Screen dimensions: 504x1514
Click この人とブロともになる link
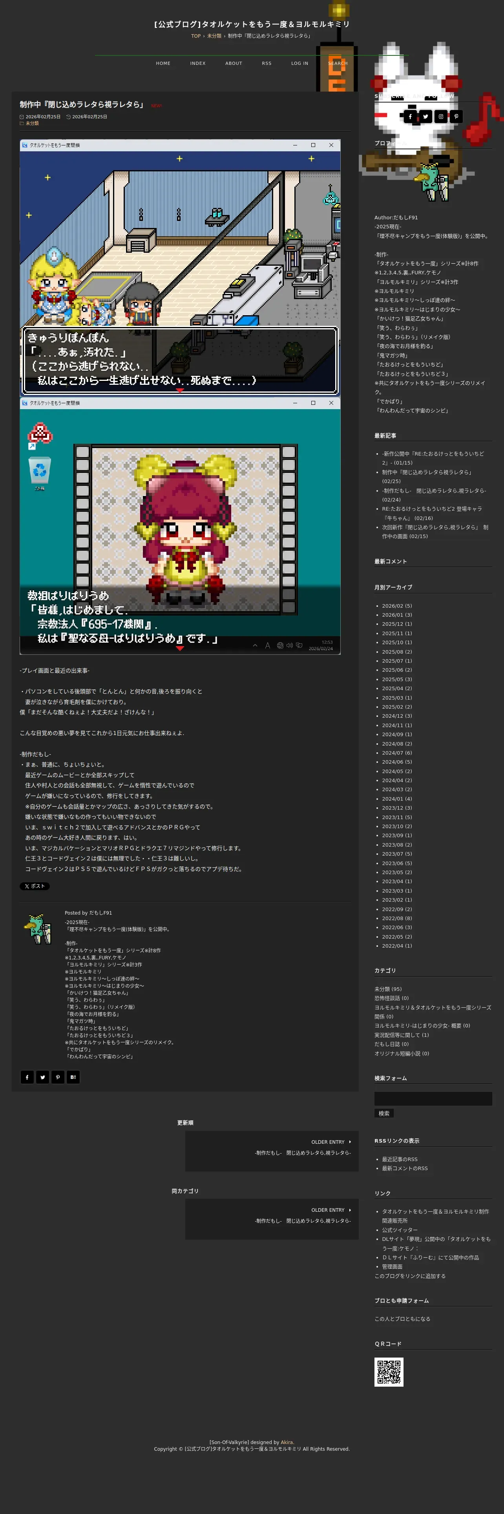402,1319
